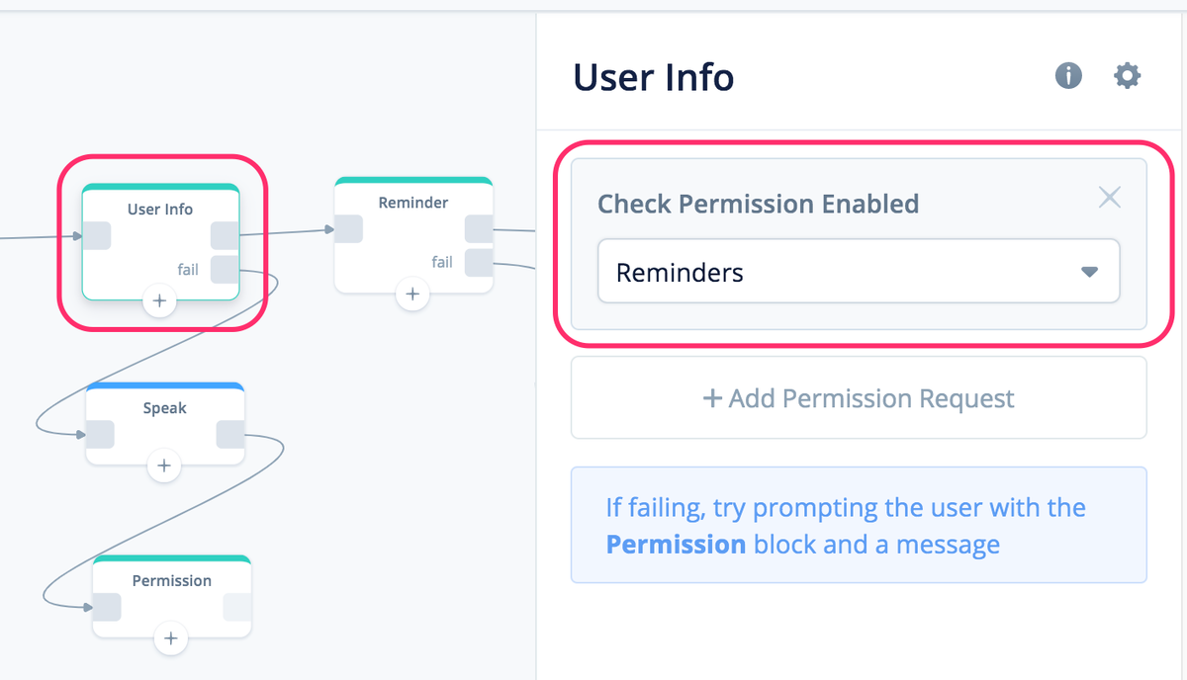This screenshot has width=1187, height=680.
Task: Add a step below Reminder block
Action: click(x=412, y=294)
